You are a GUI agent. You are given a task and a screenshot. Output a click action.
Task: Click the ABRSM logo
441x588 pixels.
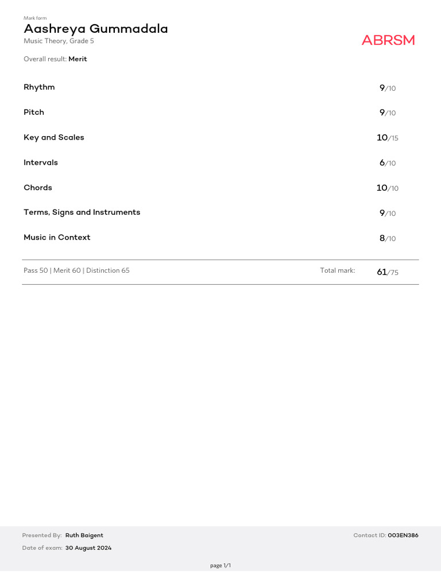coord(388,40)
